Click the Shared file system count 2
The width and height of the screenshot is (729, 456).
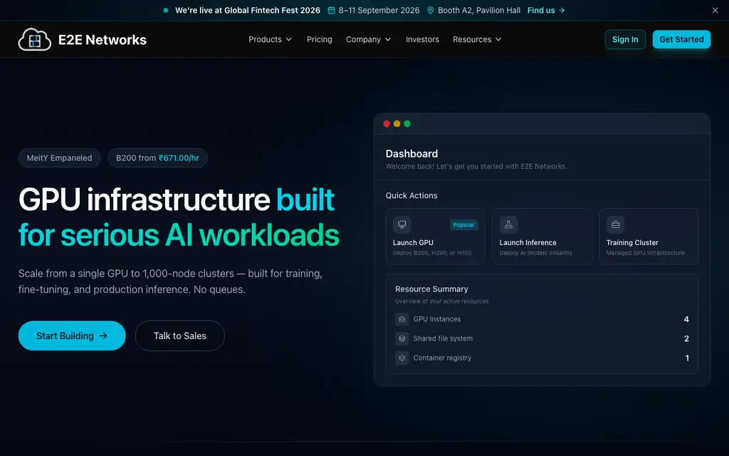click(686, 338)
